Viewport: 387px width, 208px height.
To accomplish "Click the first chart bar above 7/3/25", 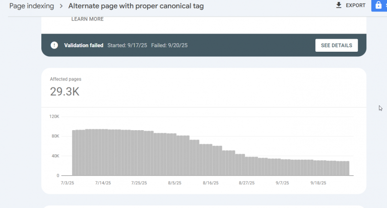I will tap(75, 153).
